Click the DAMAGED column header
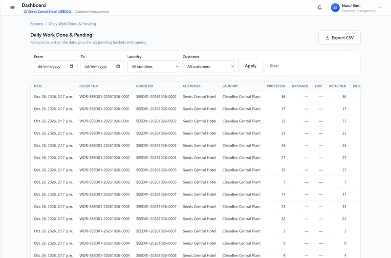The height and width of the screenshot is (258, 391). point(300,86)
